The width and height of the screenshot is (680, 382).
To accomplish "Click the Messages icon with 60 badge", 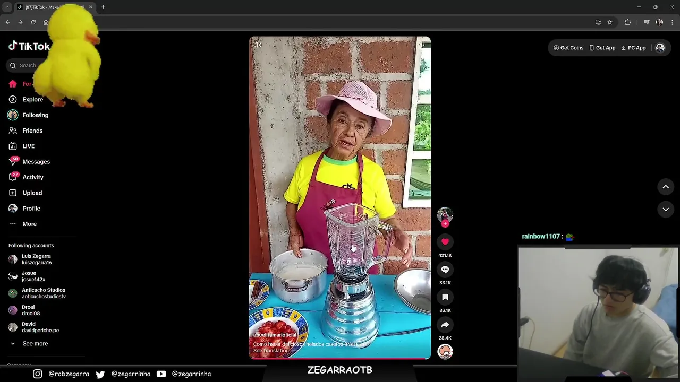I will 13,161.
